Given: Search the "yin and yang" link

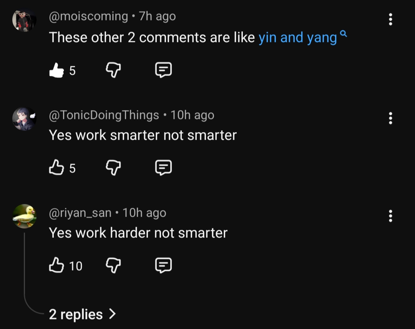Looking at the screenshot, I should (298, 38).
